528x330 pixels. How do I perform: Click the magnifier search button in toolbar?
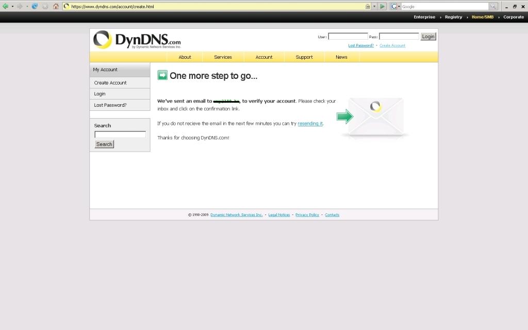click(x=493, y=6)
